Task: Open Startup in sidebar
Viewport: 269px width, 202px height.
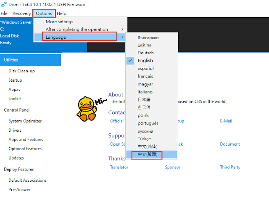Action: 15,80
